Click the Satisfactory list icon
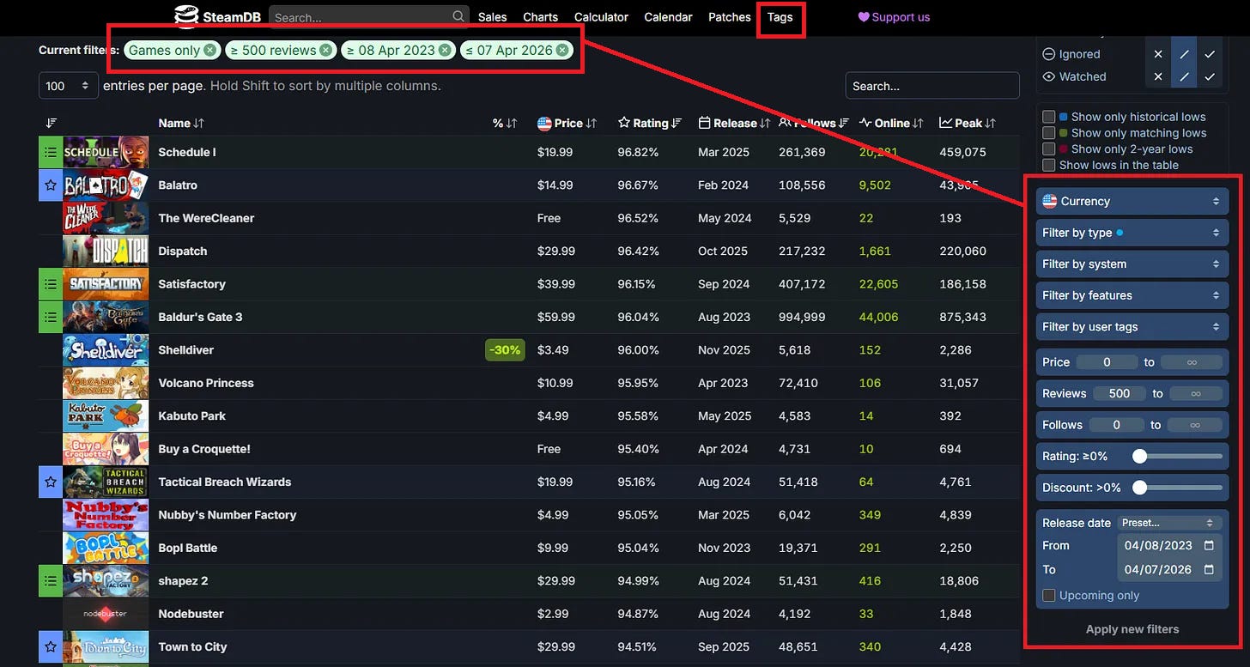The height and width of the screenshot is (667, 1250). [x=51, y=284]
